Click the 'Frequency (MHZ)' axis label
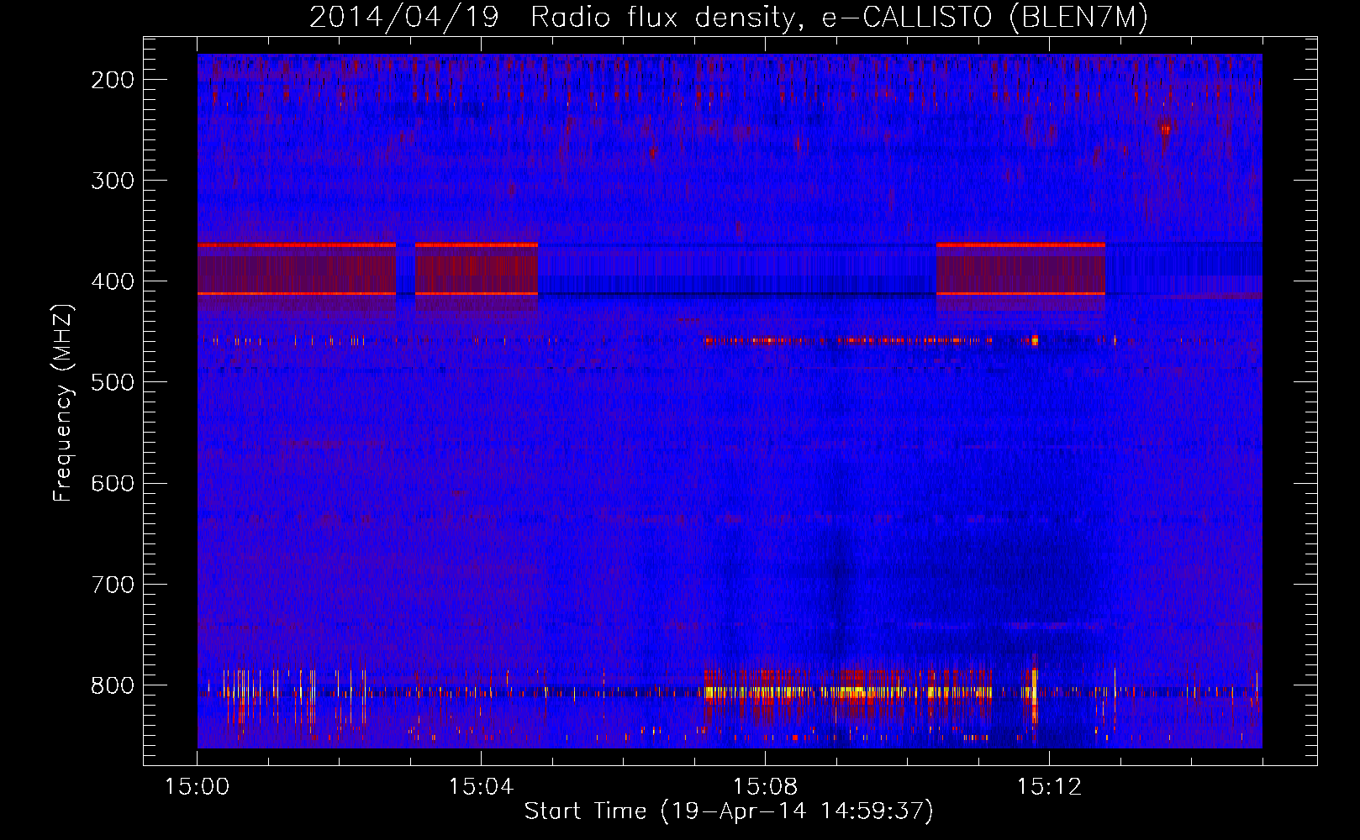 [63, 403]
